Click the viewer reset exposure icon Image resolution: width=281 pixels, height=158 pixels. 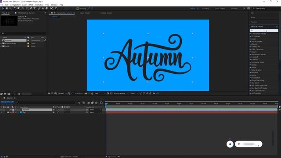coord(154,93)
